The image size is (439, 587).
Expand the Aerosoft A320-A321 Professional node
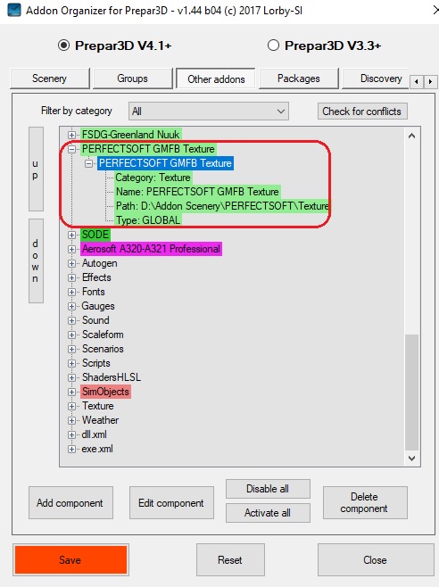pyautogui.click(x=71, y=249)
